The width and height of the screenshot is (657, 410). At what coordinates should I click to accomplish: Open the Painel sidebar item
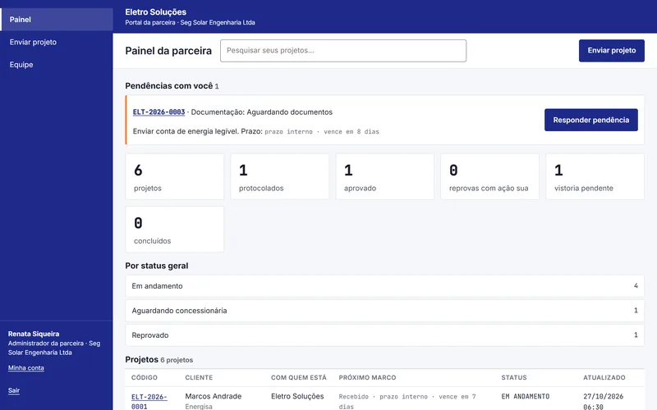point(57,19)
